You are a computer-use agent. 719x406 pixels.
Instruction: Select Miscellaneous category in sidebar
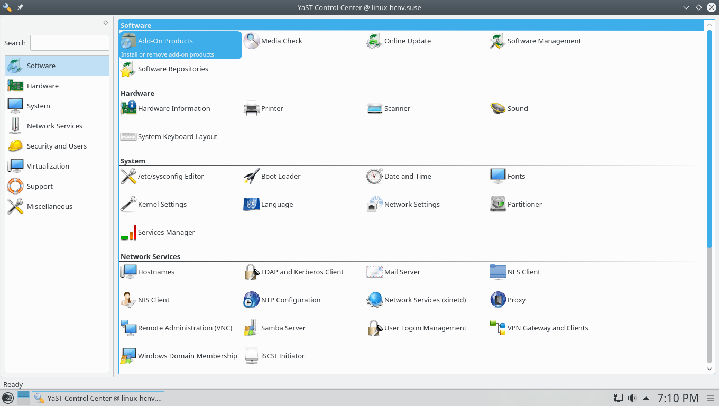[x=57, y=207]
